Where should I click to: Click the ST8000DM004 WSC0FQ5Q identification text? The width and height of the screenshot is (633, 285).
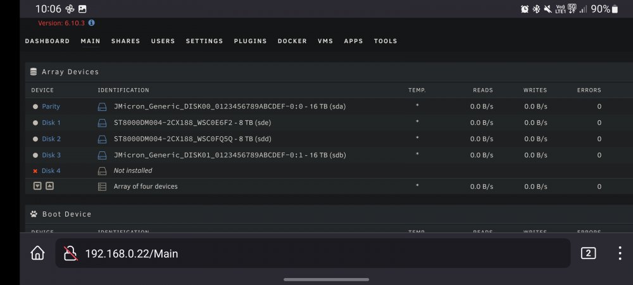tap(192, 139)
